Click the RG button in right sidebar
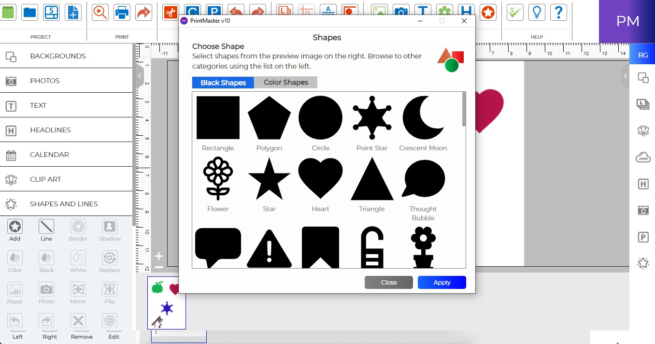 pos(643,55)
